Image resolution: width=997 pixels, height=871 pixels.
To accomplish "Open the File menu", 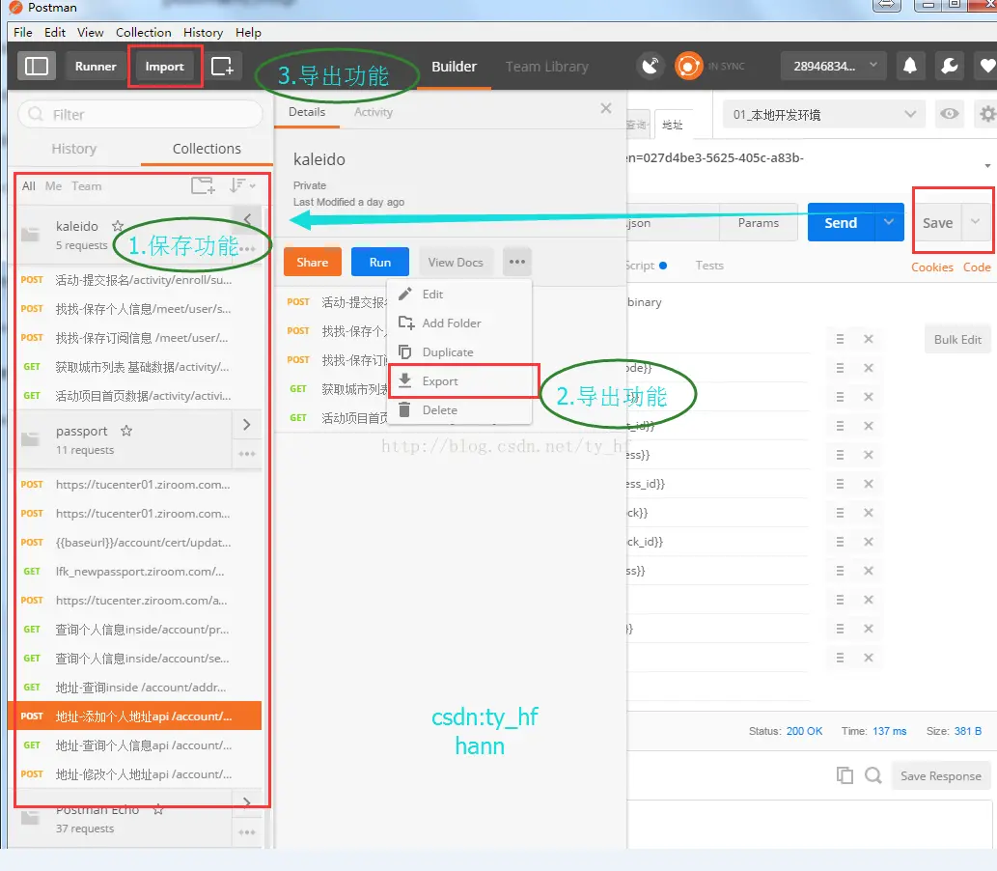I will (x=23, y=33).
